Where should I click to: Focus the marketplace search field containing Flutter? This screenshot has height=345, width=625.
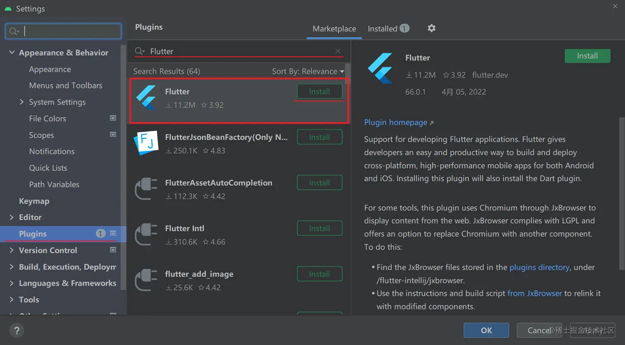coord(239,51)
